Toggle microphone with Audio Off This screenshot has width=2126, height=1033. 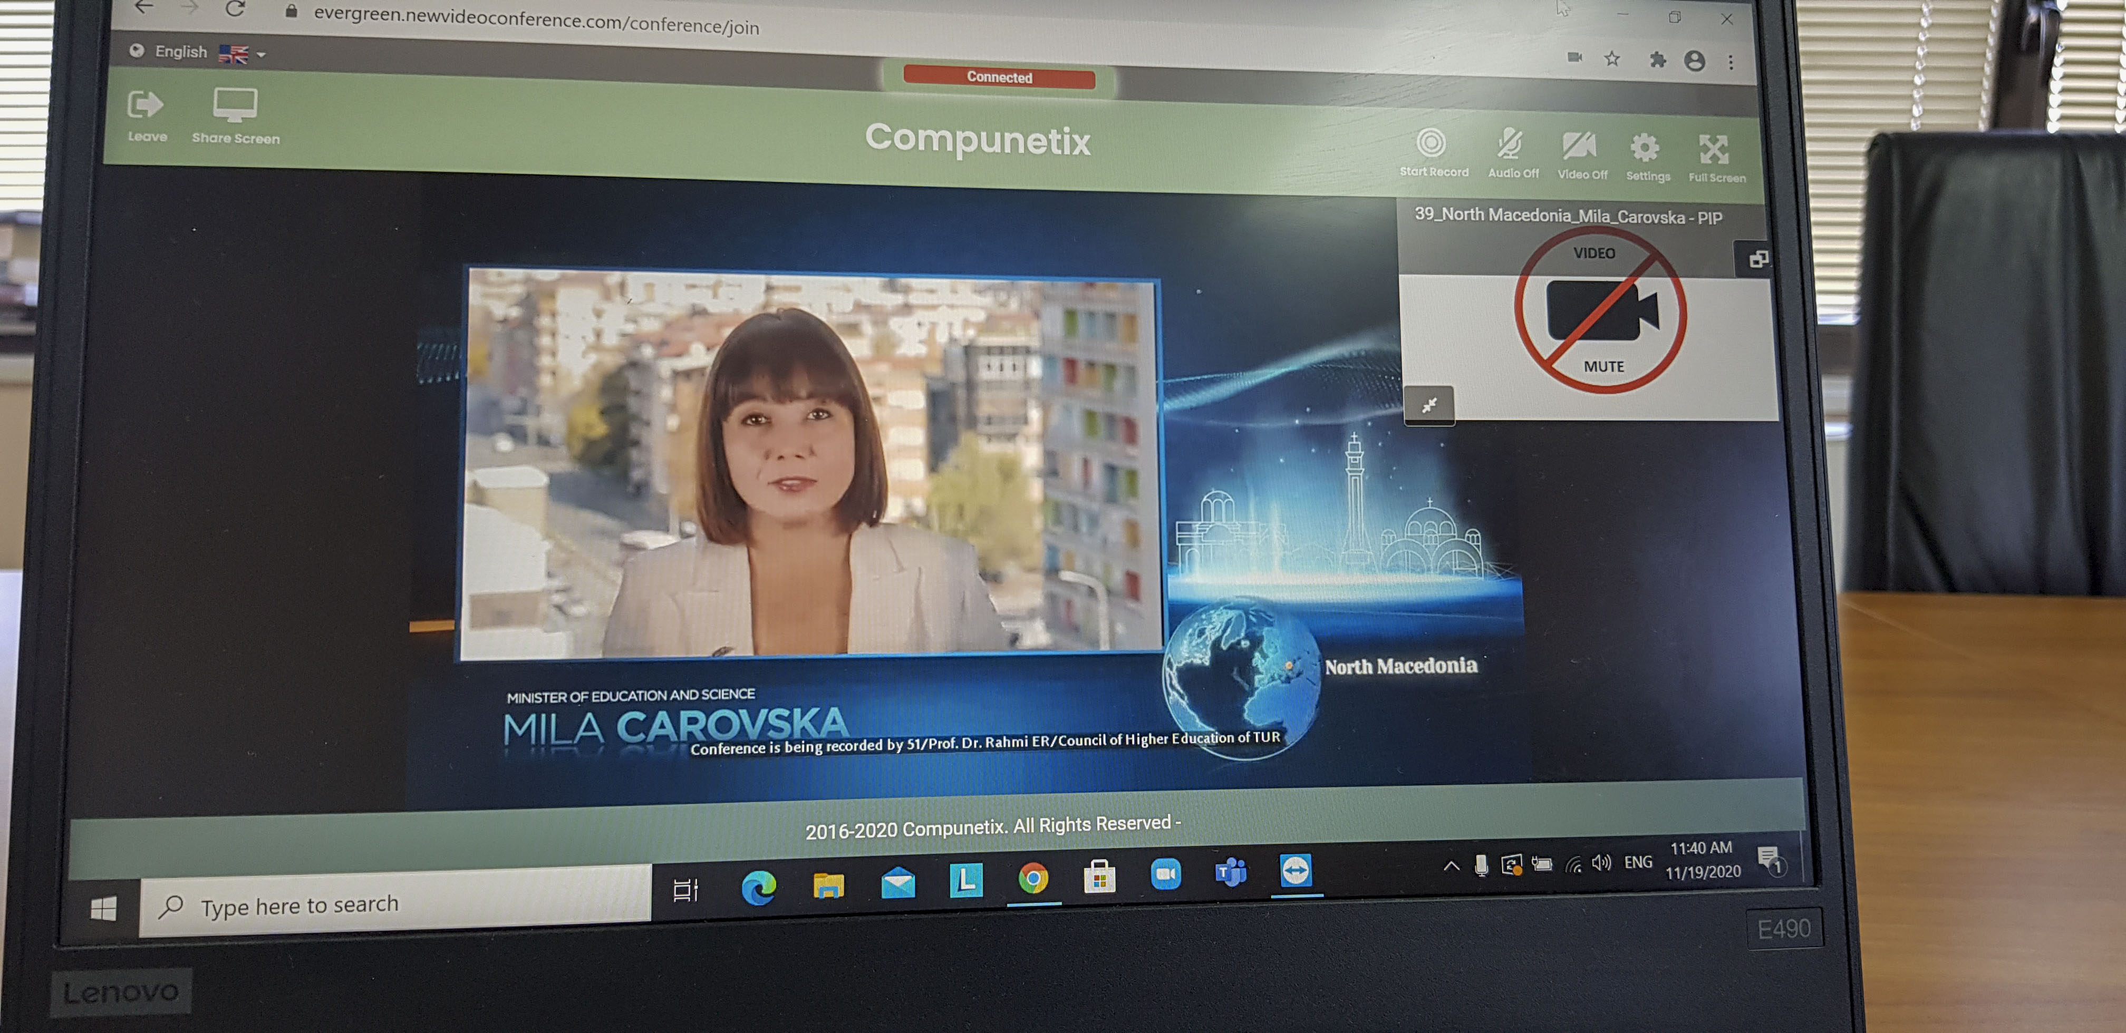1512,153
